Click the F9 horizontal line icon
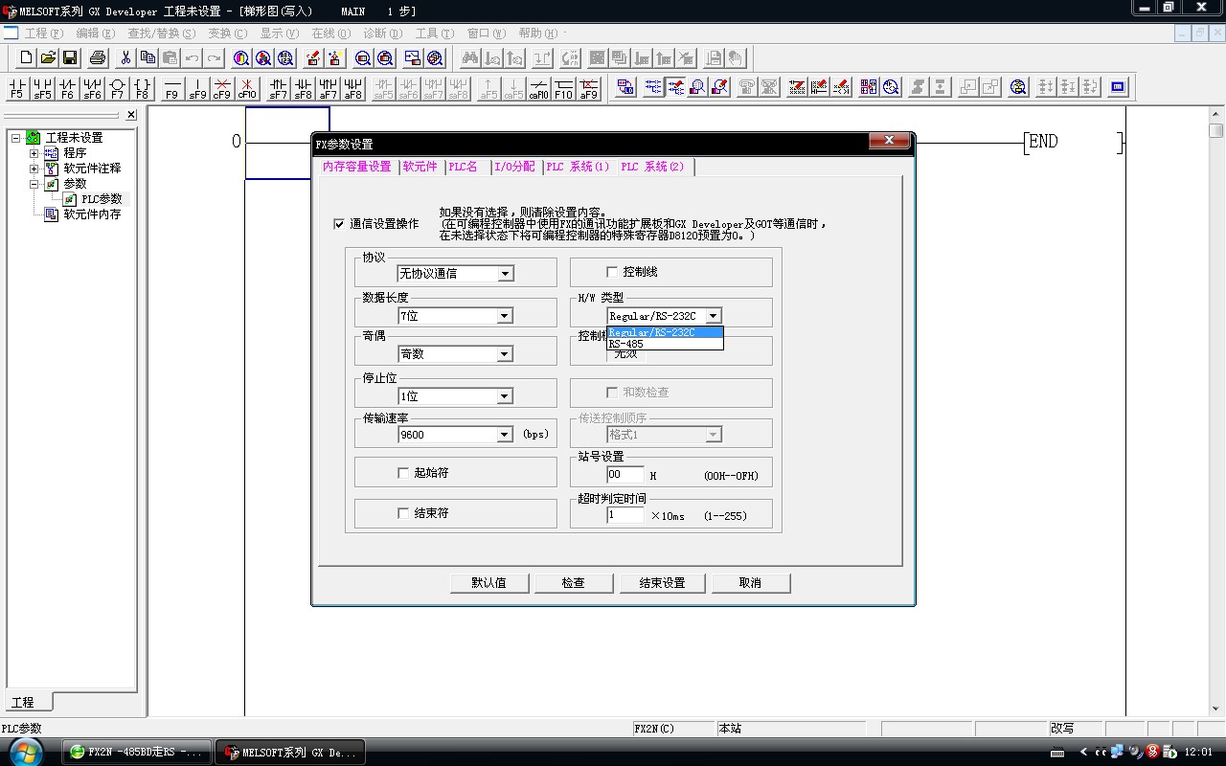The width and height of the screenshot is (1226, 766). pos(171,88)
